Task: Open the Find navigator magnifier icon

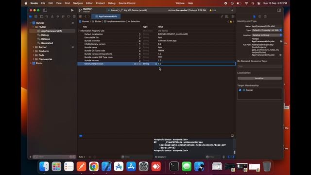Action: [x=47, y=17]
